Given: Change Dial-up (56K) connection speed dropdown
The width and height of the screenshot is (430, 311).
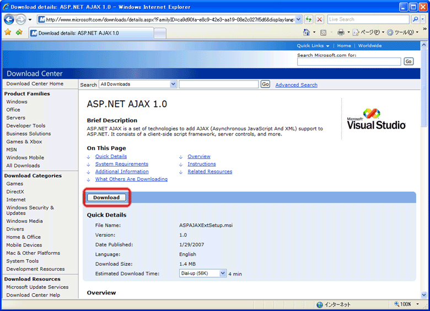Looking at the screenshot, I should (x=203, y=274).
